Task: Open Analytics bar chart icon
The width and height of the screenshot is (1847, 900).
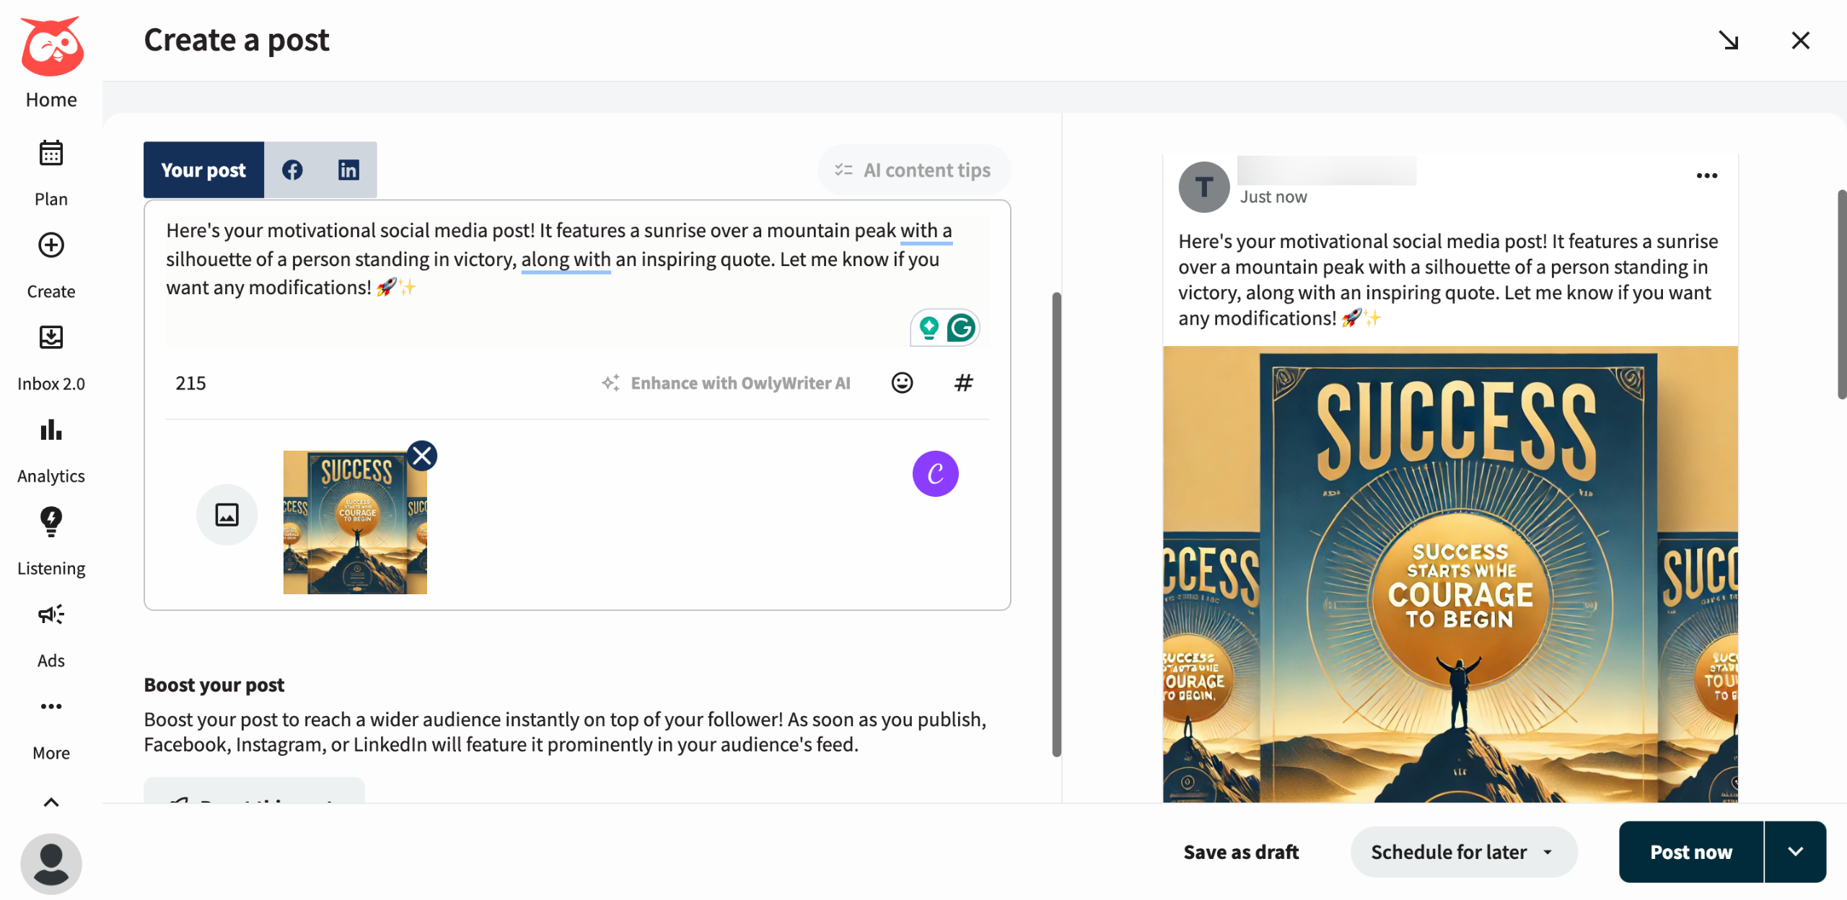Action: point(51,430)
